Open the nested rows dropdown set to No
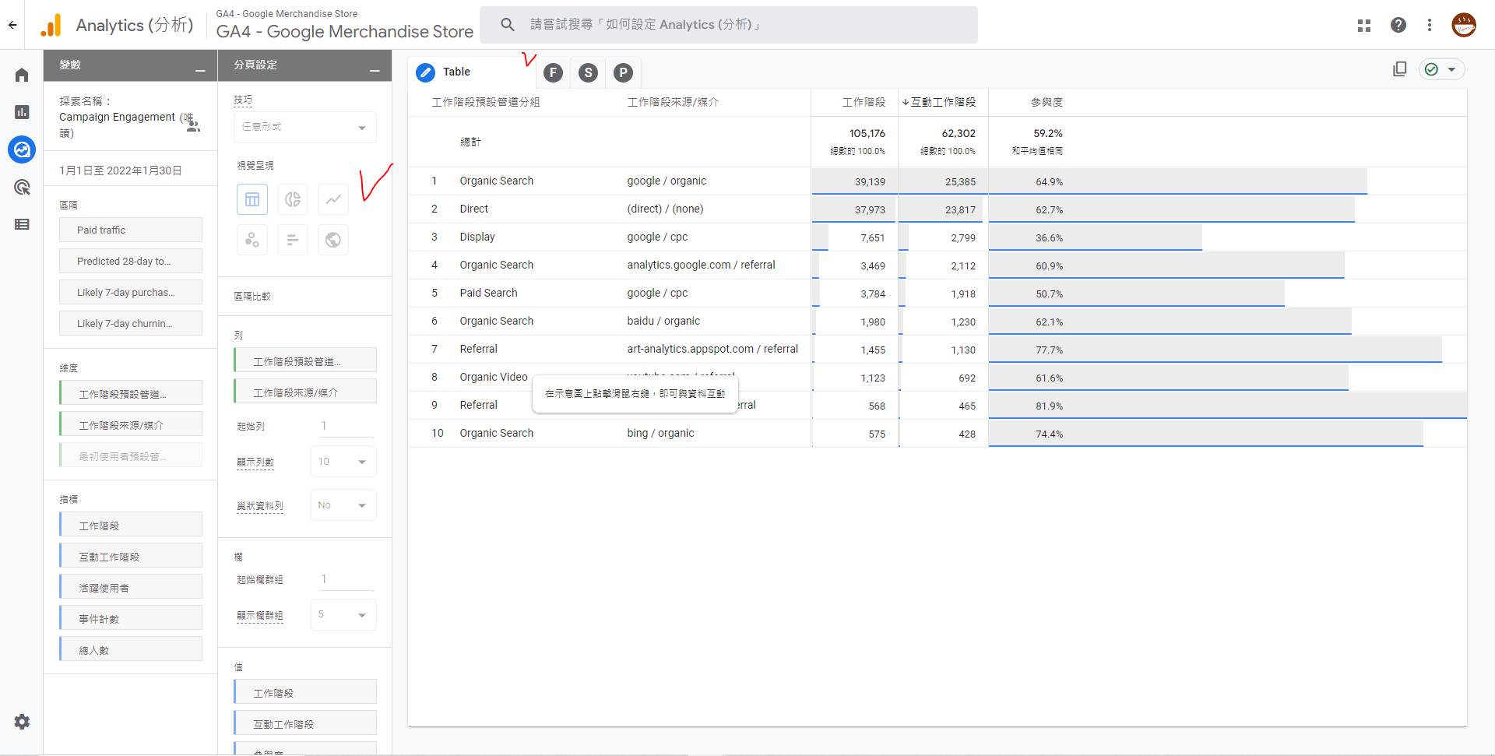1495x756 pixels. [343, 505]
